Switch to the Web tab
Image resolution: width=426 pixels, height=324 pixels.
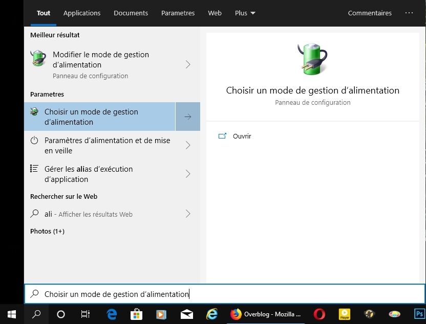(215, 13)
